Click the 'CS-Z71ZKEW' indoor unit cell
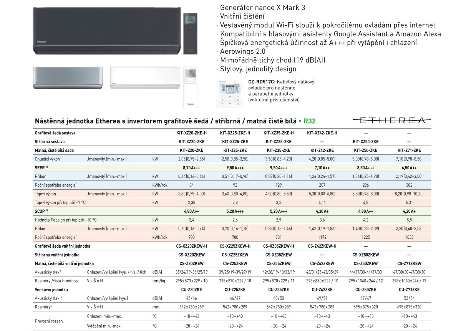 [409, 263]
